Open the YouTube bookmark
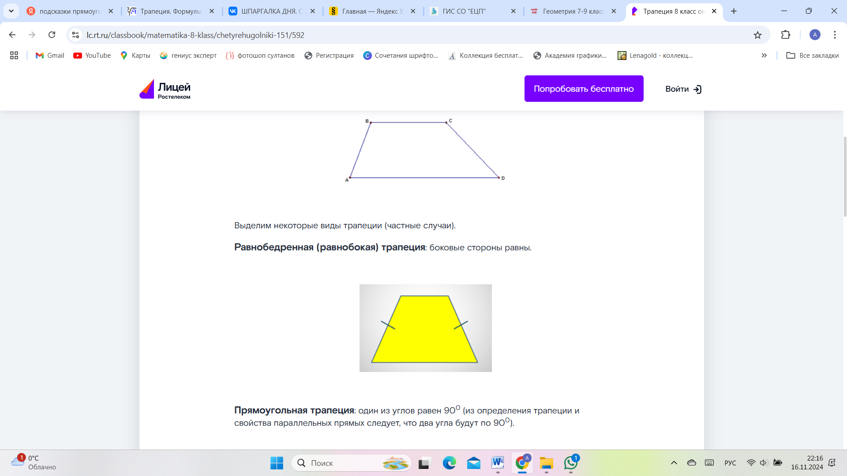The image size is (847, 476). pos(92,56)
